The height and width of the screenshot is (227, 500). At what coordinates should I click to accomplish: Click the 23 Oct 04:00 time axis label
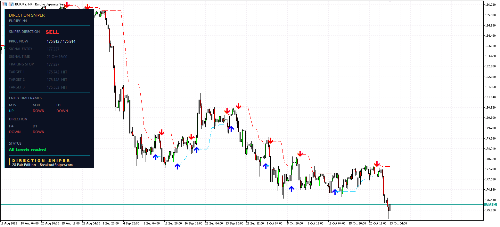[x=398, y=223]
